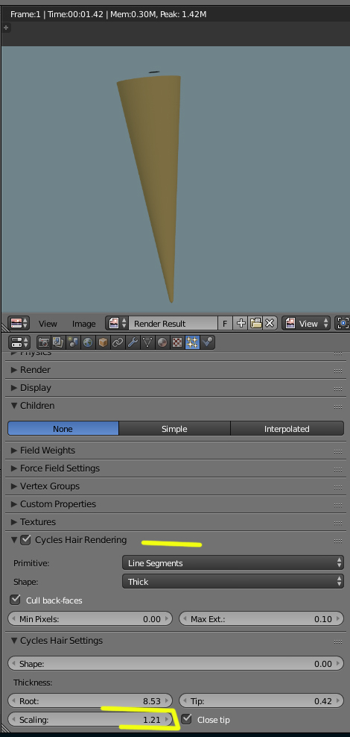Open the properties editor type selector
This screenshot has height=737, width=350.
19,342
